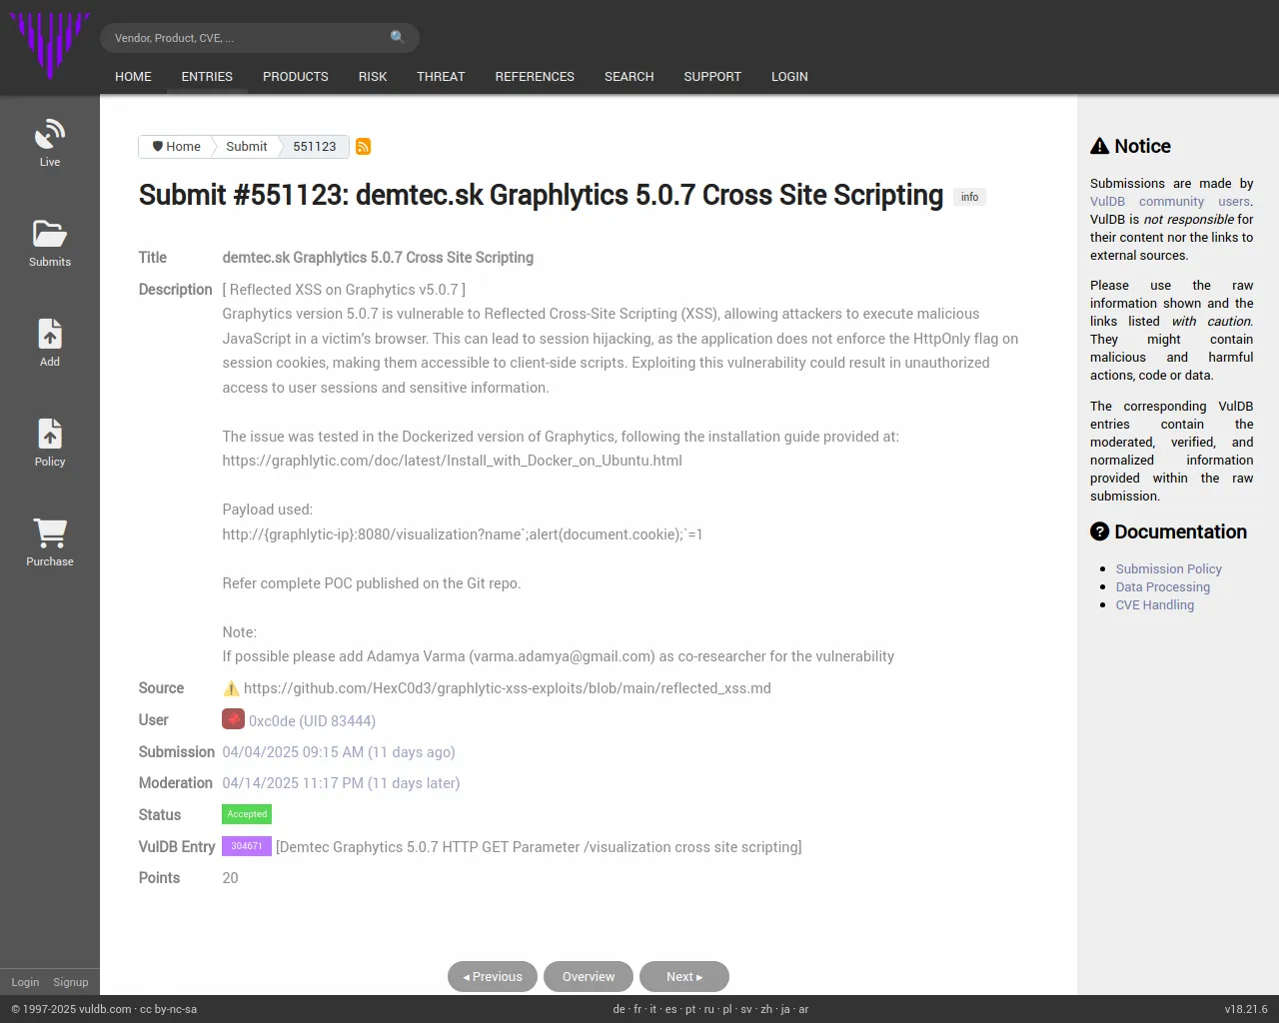Click the warning icon beside the Source URL

click(231, 688)
